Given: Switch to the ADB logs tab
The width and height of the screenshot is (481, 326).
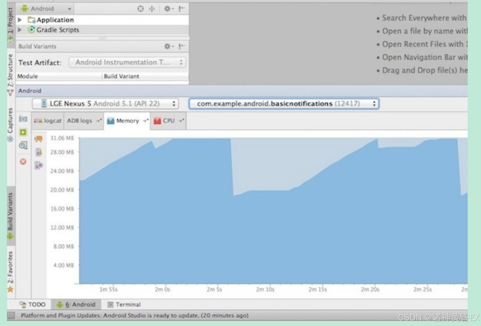Looking at the screenshot, I should [x=84, y=121].
